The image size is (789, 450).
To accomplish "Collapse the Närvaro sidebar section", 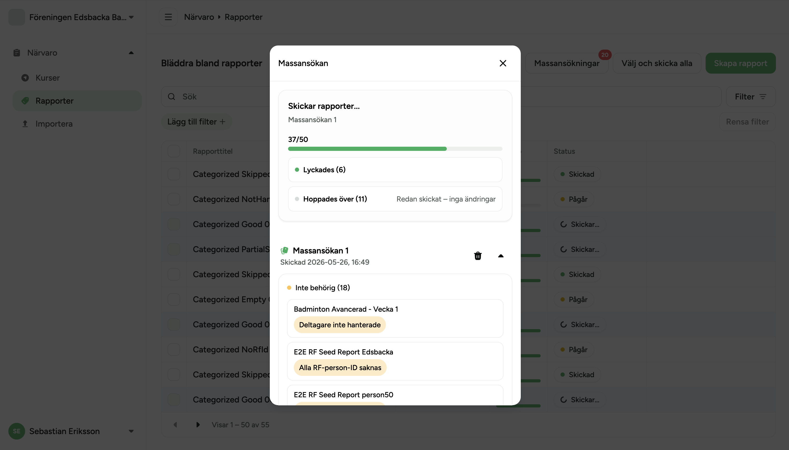I will (x=131, y=53).
